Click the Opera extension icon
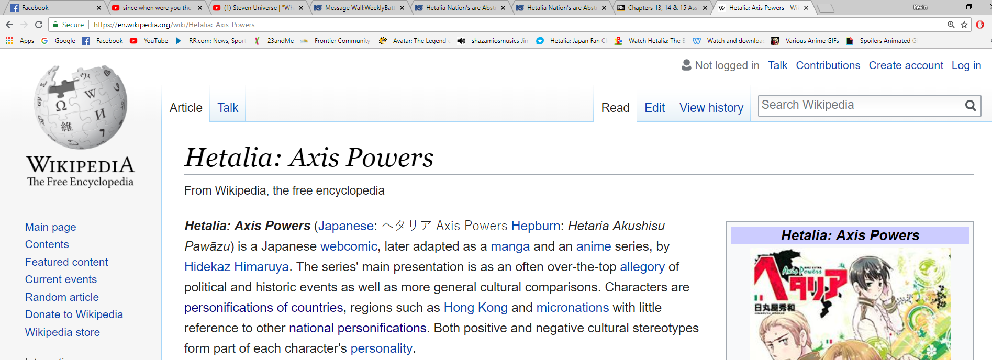 [x=980, y=25]
